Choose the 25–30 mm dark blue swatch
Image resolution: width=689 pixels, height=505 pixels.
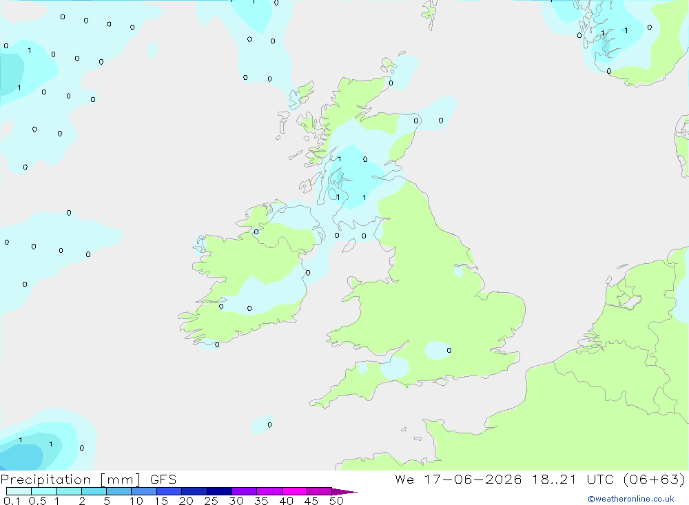click(219, 491)
